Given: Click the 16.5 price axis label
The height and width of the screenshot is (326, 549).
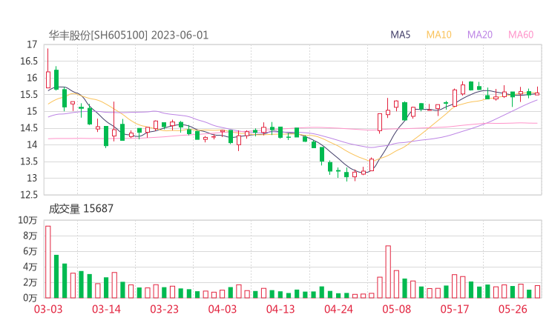Looking at the screenshot, I should (29, 61).
